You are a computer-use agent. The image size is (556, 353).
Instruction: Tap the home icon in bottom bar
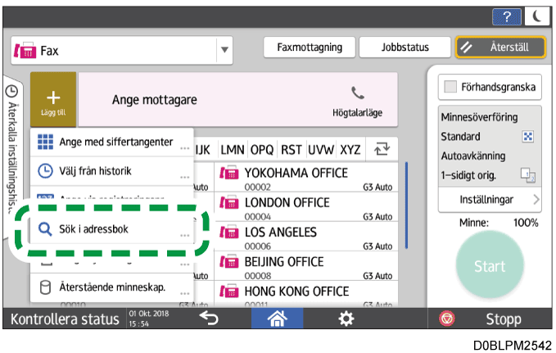(280, 317)
